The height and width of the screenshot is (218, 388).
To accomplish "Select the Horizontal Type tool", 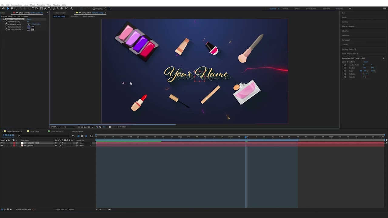I will coord(49,8).
